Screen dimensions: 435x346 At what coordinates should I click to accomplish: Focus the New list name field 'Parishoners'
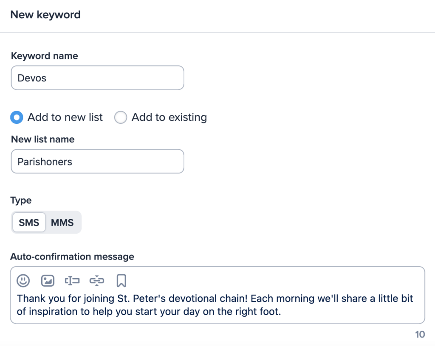coord(97,162)
